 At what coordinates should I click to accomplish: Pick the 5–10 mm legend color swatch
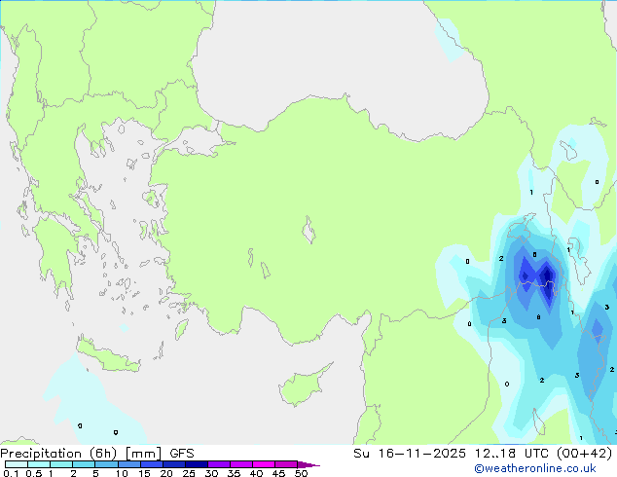107,464
